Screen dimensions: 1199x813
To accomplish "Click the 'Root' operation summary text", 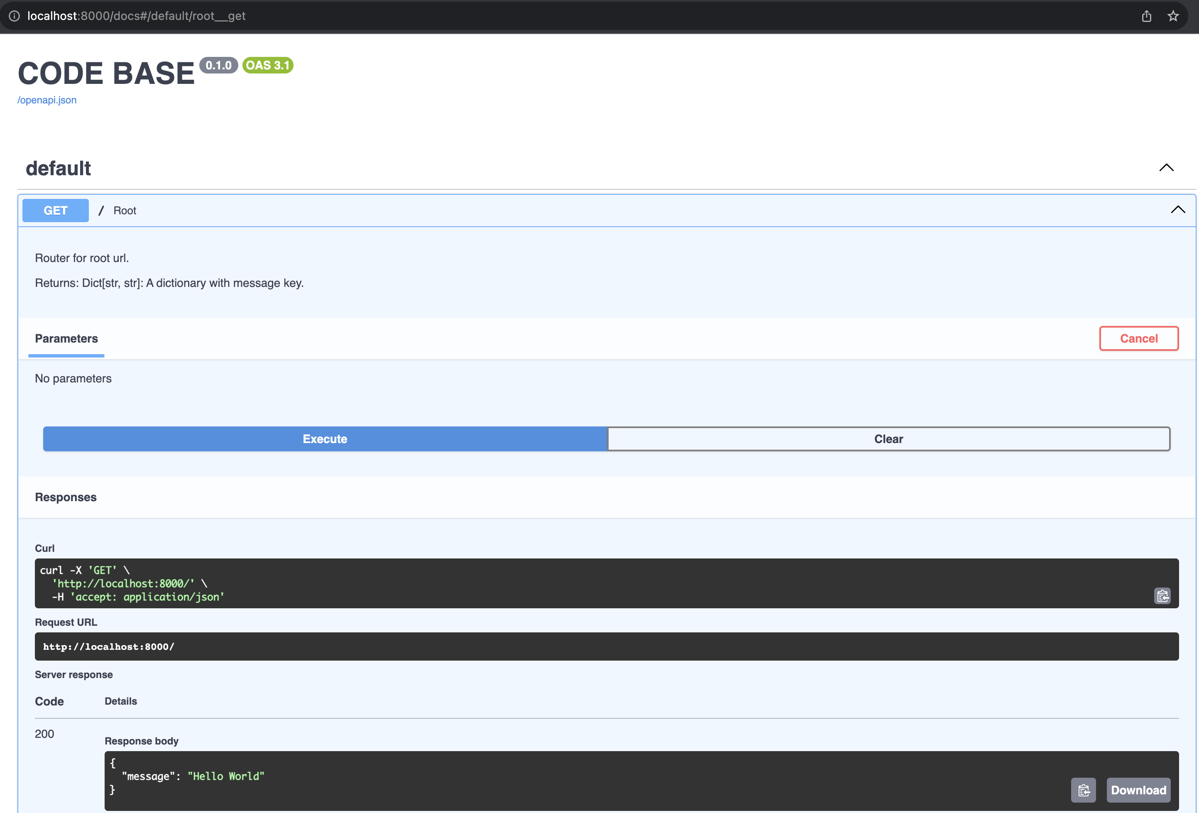I will pyautogui.click(x=125, y=211).
